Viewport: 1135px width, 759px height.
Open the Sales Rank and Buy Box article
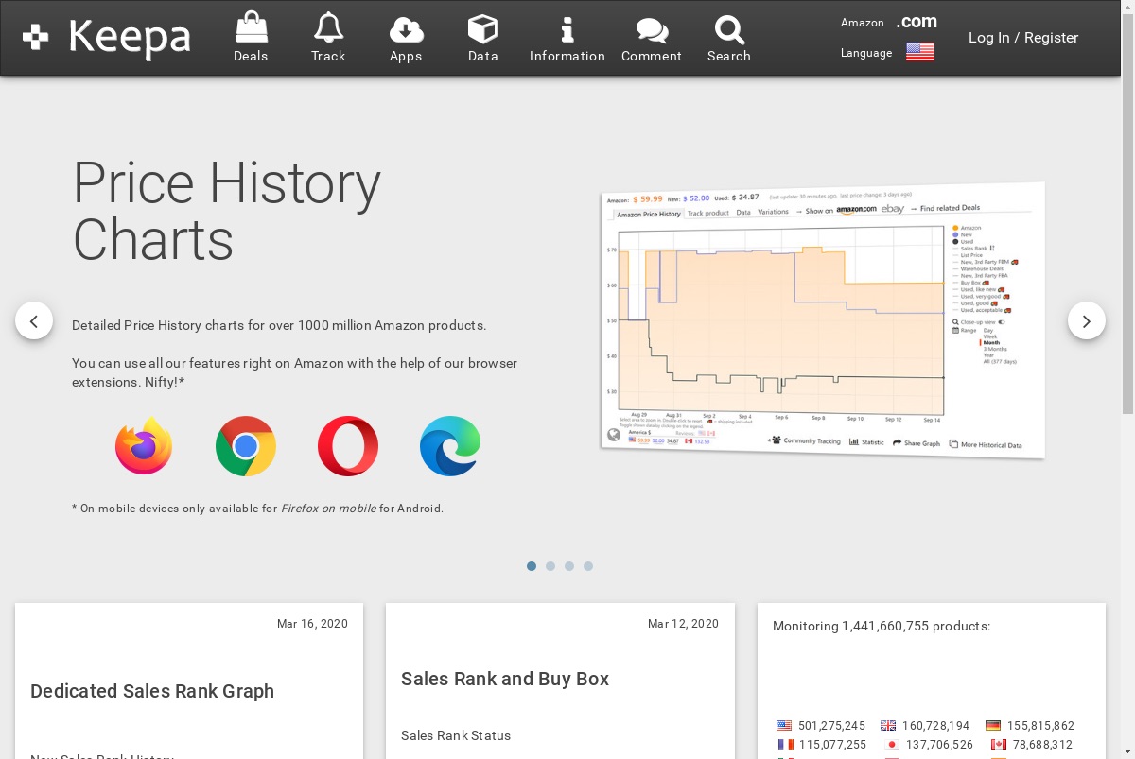(505, 679)
